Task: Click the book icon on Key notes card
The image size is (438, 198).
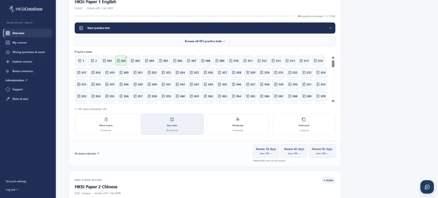Action: 172,119
